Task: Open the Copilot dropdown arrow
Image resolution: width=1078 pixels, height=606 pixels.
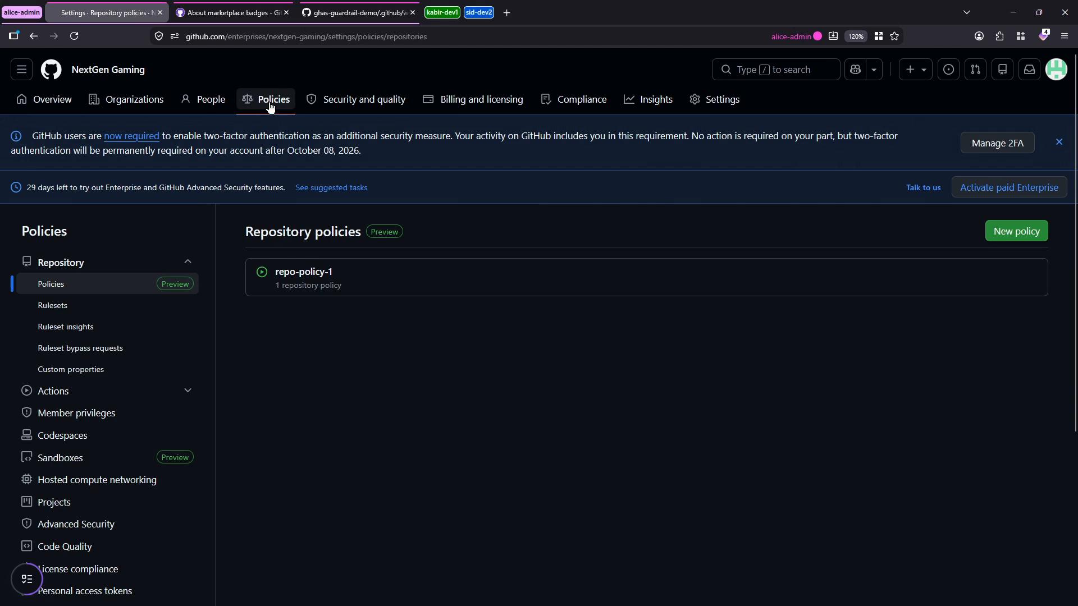Action: (874, 70)
